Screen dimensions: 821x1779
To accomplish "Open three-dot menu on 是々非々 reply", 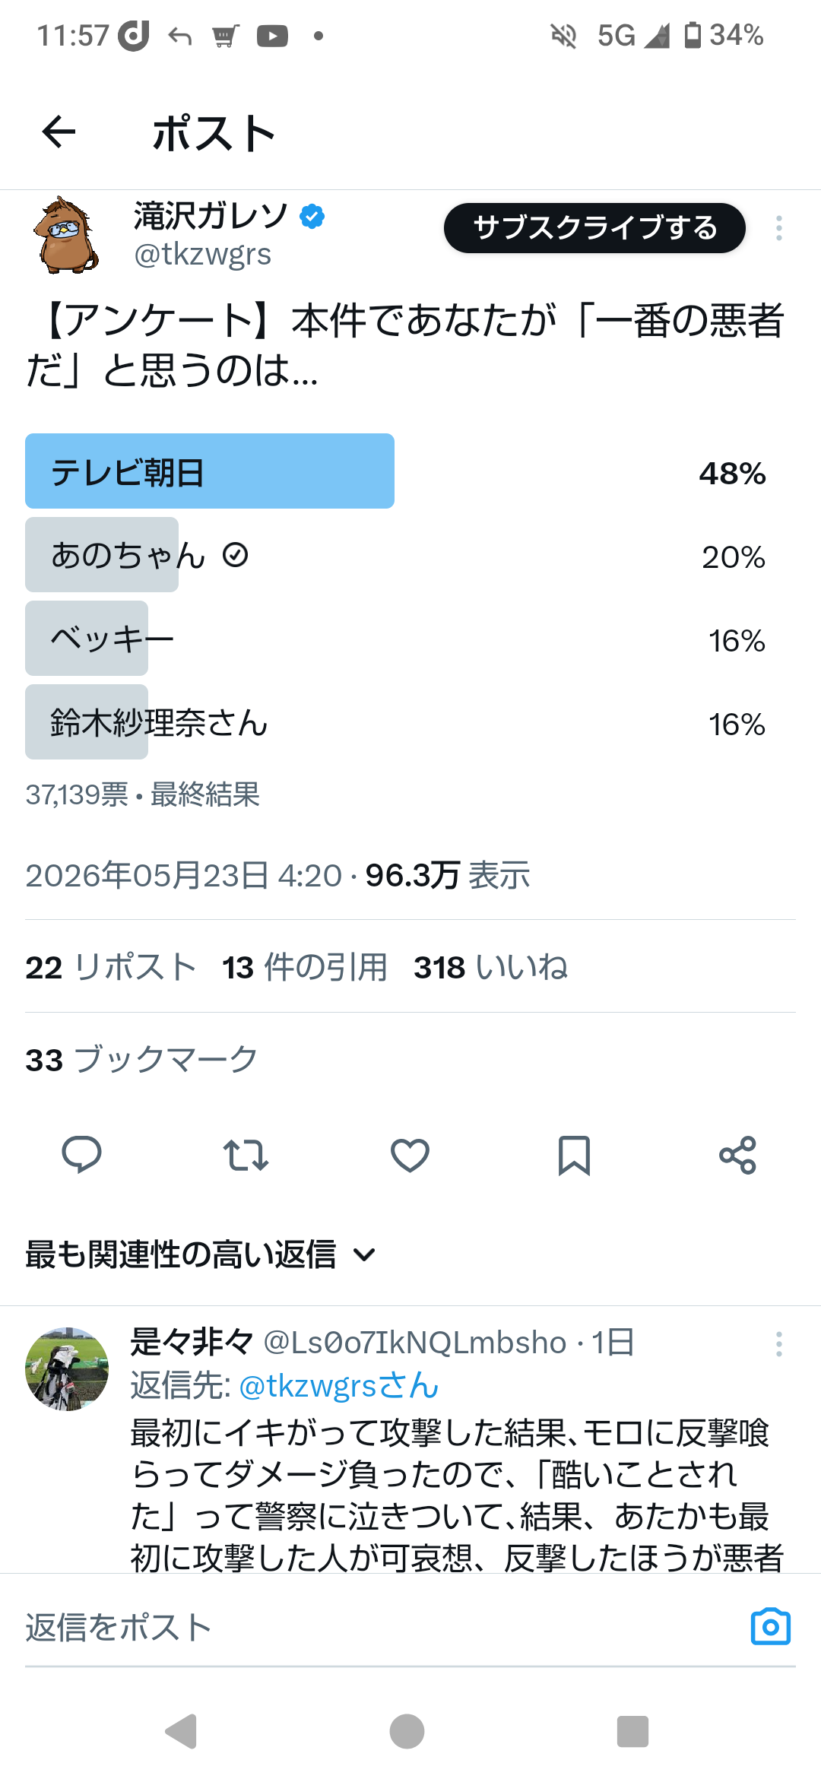I will [779, 1344].
